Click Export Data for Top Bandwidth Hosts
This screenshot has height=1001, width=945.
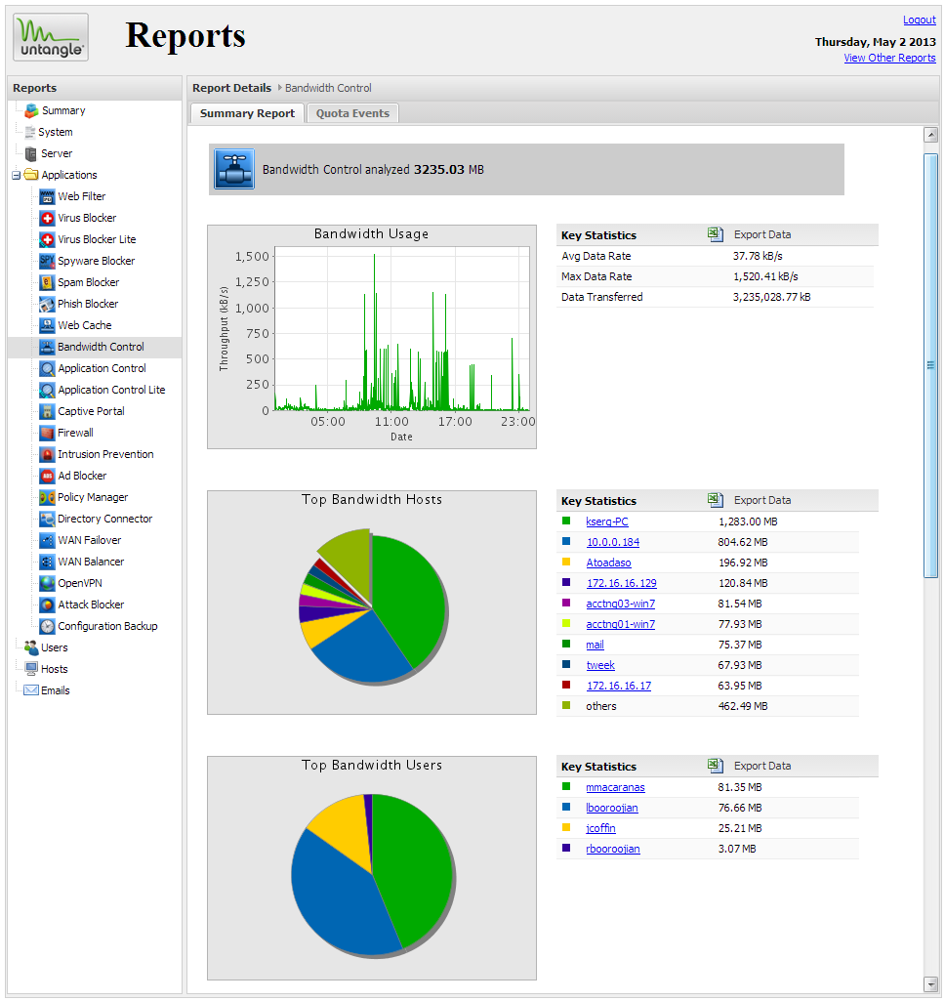pos(761,500)
